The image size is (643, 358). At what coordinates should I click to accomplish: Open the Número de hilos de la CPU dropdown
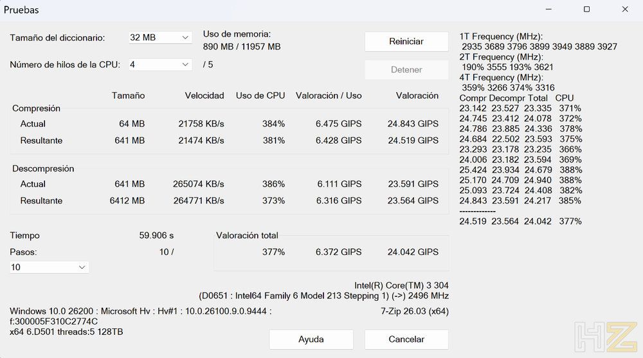(x=160, y=64)
